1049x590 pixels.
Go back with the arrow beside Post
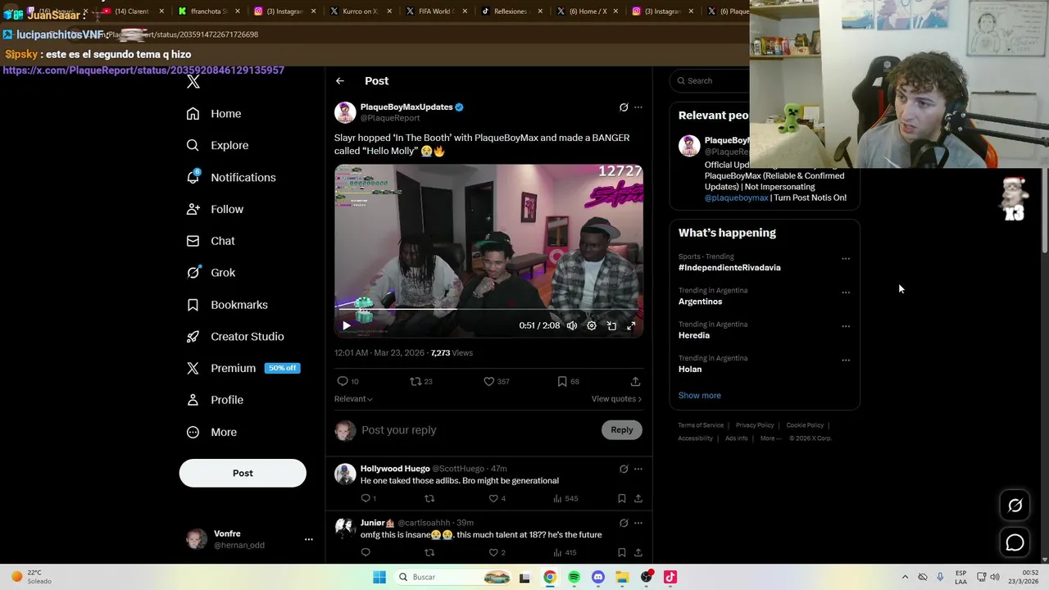pos(340,81)
